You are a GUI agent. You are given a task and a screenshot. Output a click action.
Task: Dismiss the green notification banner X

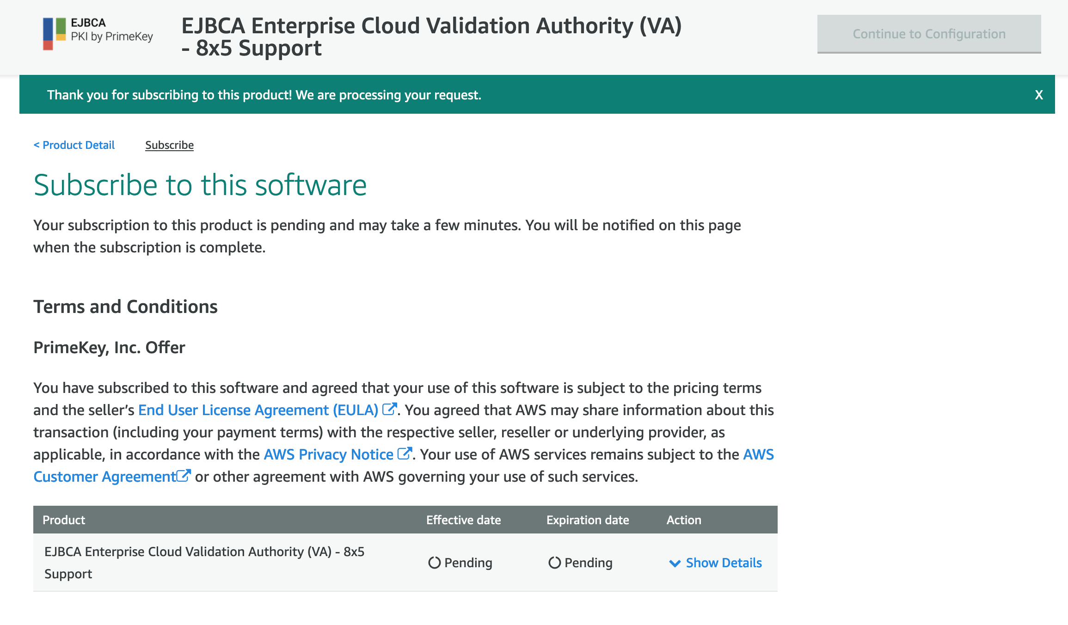1038,95
